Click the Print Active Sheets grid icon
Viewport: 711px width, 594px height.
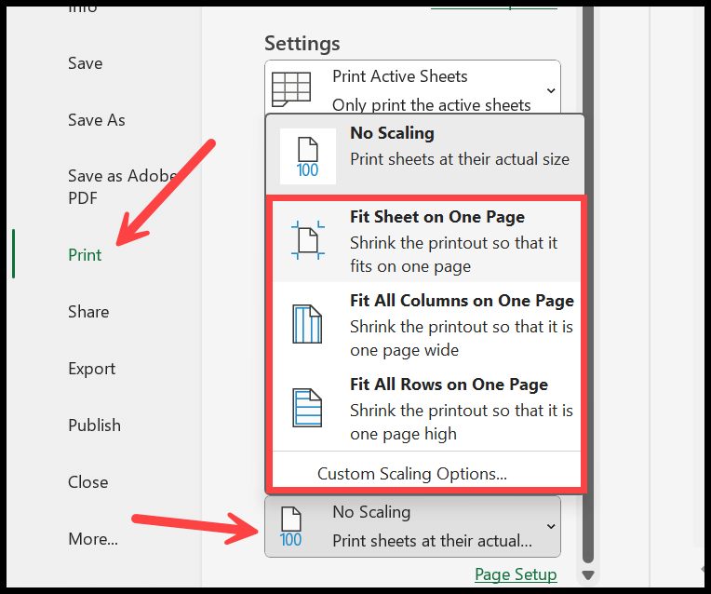point(291,89)
